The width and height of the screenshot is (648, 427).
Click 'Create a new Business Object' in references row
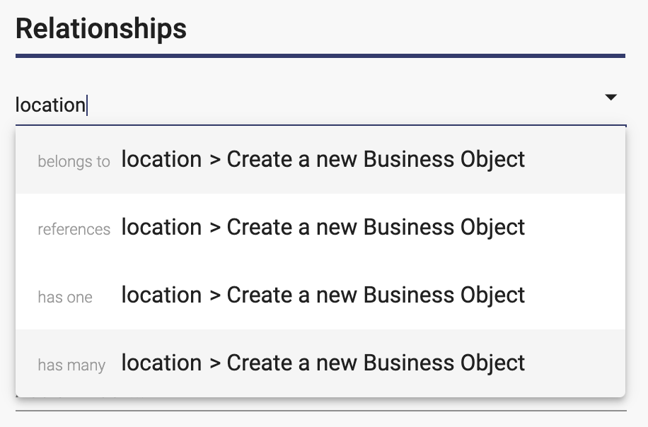(x=376, y=228)
